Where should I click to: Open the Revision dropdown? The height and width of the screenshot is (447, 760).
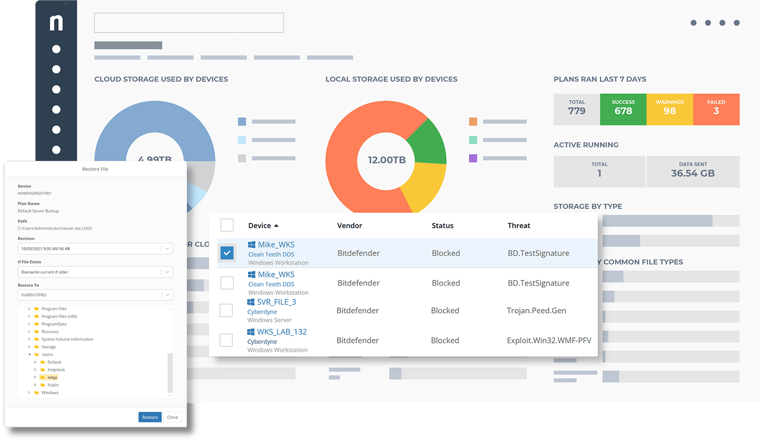pyautogui.click(x=95, y=248)
